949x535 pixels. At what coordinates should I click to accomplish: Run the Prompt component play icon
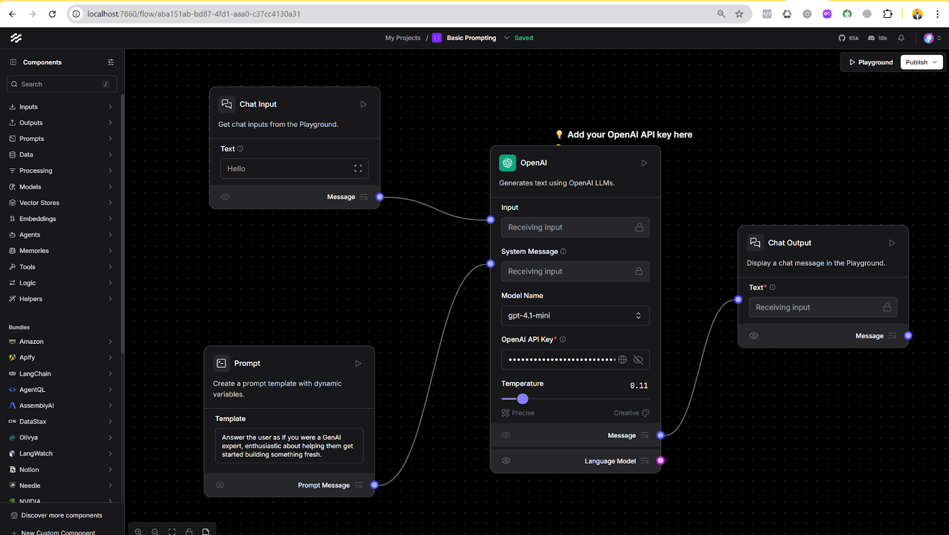click(x=358, y=364)
